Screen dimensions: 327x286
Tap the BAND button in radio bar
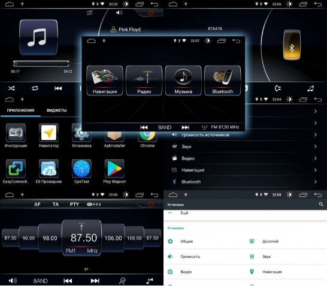(x=41, y=281)
